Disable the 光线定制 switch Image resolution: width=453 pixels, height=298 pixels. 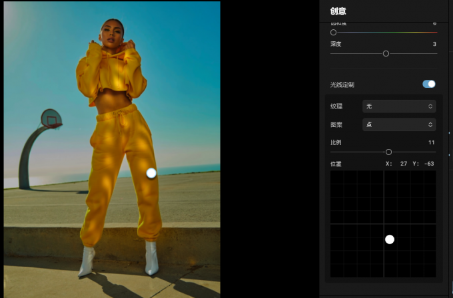tap(429, 84)
